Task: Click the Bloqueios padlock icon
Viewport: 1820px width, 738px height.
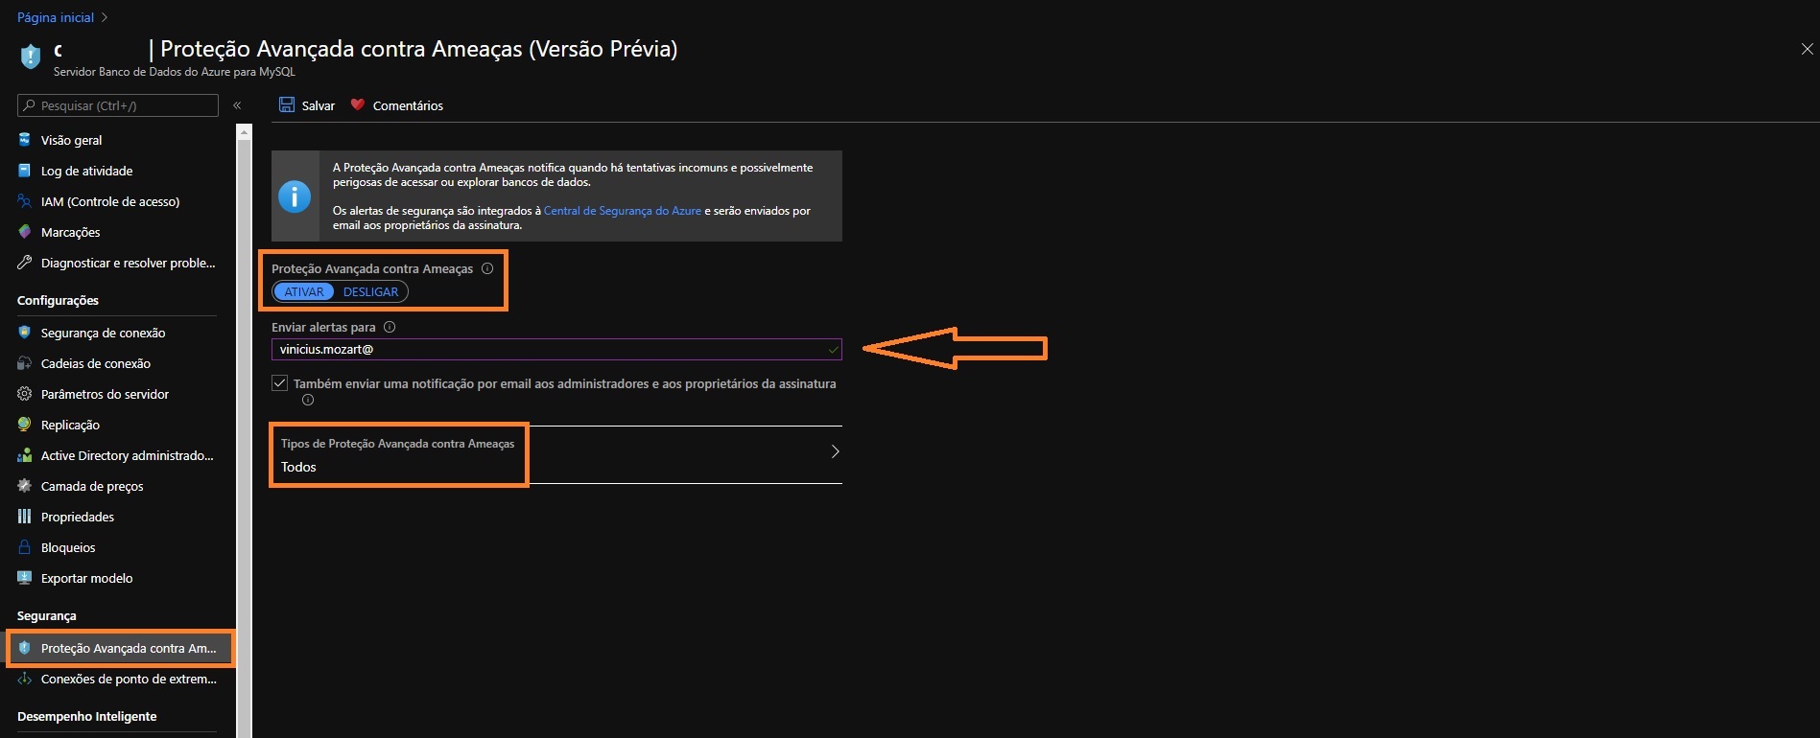Action: 25,546
